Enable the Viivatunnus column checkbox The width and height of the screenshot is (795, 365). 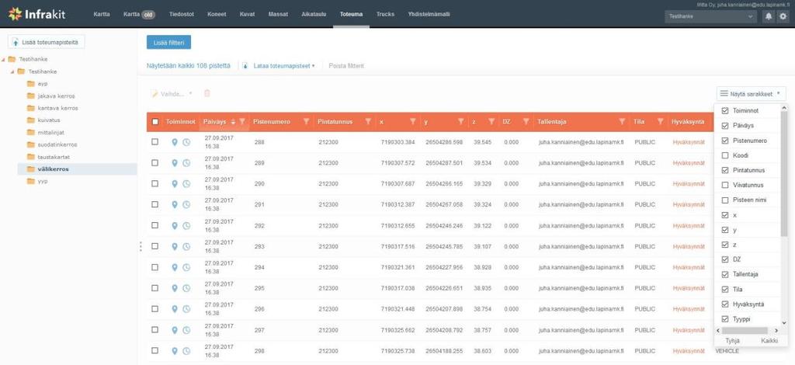click(x=725, y=185)
